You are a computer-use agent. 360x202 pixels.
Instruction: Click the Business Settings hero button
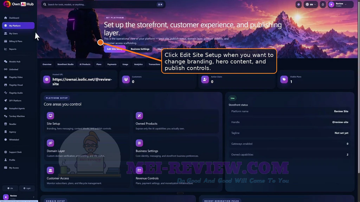(x=140, y=49)
